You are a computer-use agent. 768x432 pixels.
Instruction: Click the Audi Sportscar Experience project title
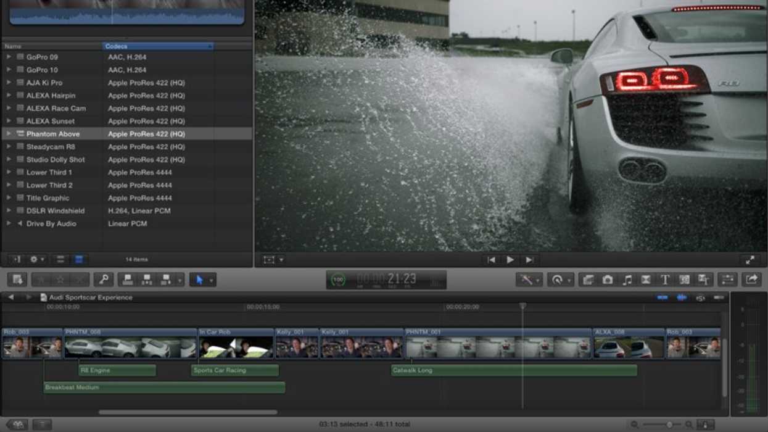tap(91, 297)
